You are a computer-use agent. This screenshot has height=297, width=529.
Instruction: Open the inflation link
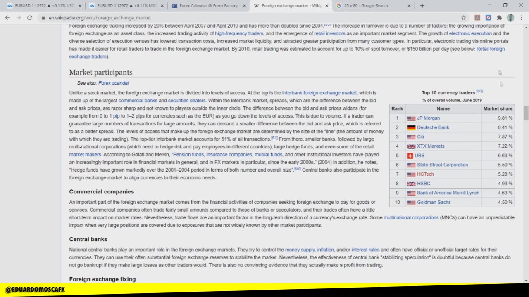click(x=325, y=250)
